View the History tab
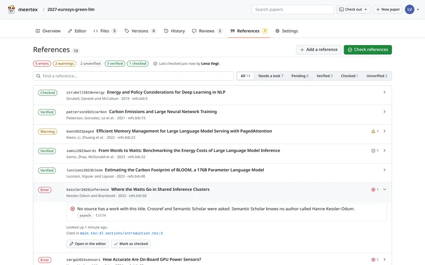Screen dimensions: 425x265 pyautogui.click(x=174, y=31)
